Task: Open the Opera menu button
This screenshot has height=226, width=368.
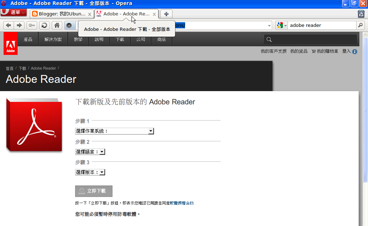Action: [14, 13]
